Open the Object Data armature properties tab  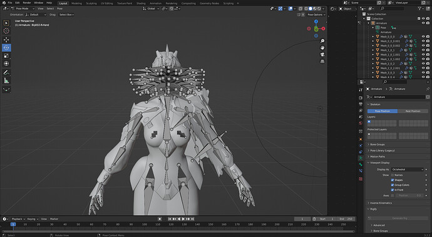[x=361, y=158]
